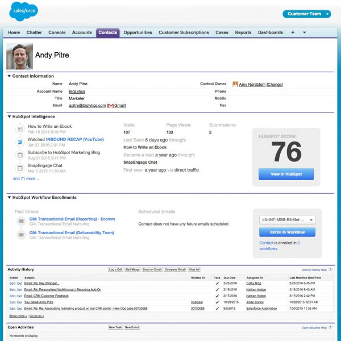Click the Reporting Ecomm email envelope icon
341x341 pixels.
(x=21, y=221)
